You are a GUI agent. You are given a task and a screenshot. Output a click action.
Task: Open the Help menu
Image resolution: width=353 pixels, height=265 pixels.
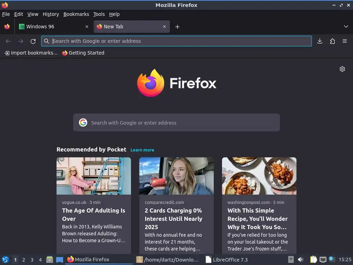(114, 14)
